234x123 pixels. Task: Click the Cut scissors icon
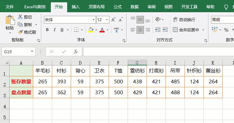(20, 17)
